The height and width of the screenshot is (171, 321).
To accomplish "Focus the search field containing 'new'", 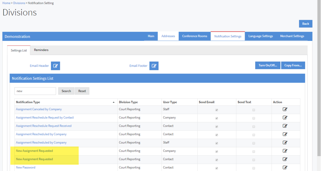I will coord(35,91).
